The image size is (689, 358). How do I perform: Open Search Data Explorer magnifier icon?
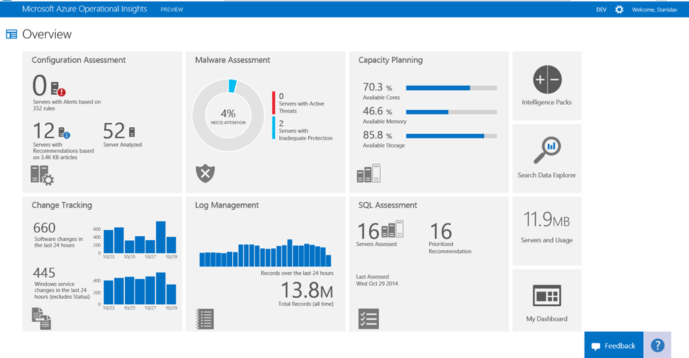(x=546, y=151)
